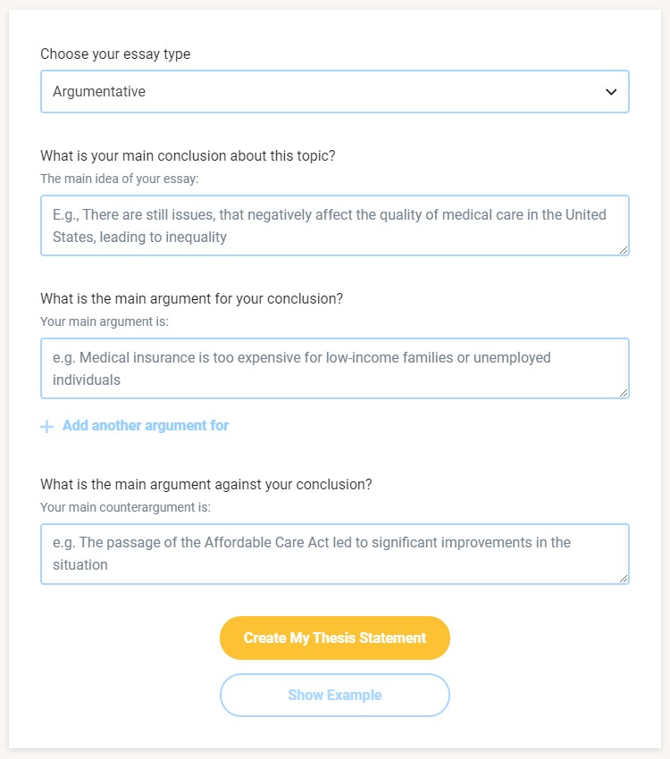Click Create My Thesis Statement

coord(335,638)
